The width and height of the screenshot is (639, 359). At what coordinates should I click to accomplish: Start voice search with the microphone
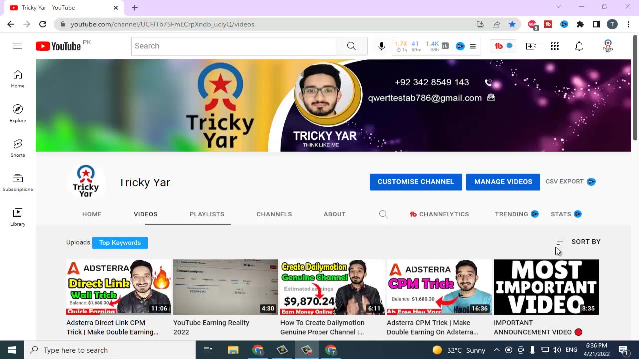382,46
